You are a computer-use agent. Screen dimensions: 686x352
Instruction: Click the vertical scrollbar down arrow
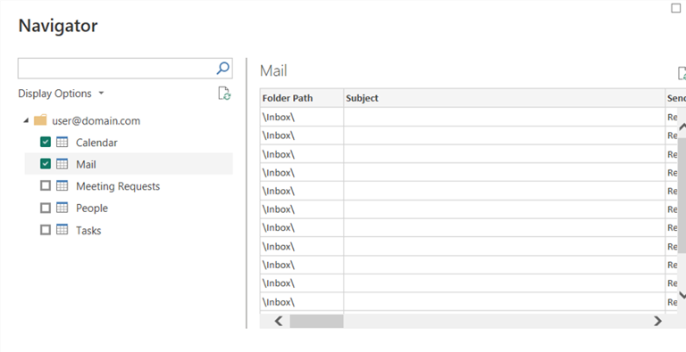click(x=682, y=295)
